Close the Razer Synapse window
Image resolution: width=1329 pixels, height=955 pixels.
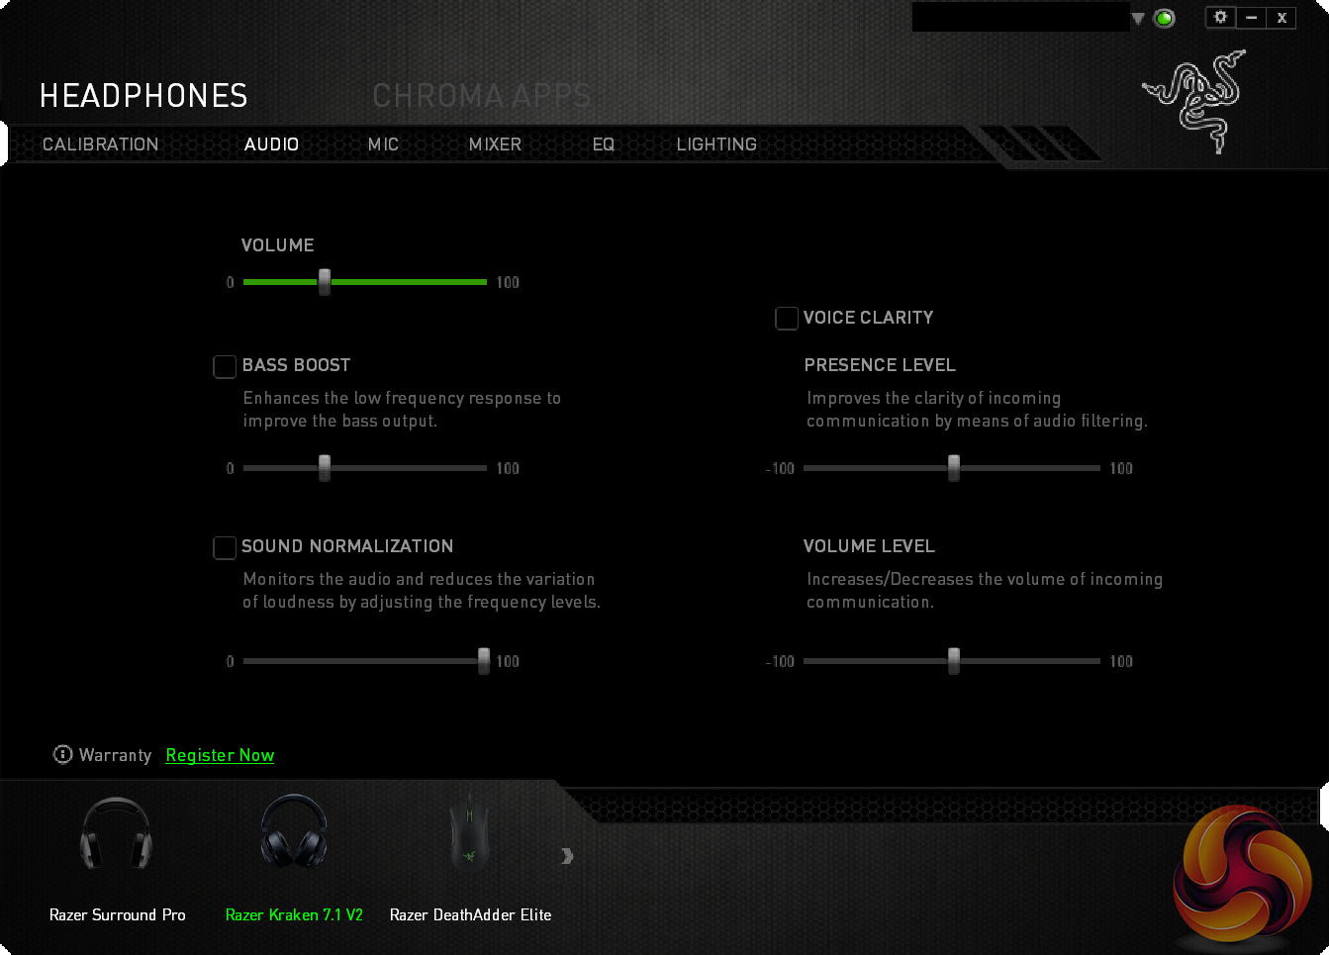point(1282,17)
